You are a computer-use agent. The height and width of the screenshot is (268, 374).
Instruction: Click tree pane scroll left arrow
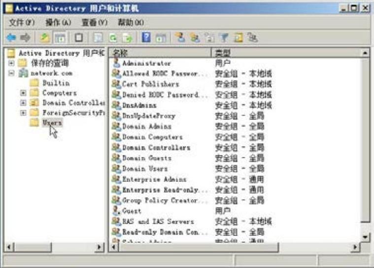[9, 247]
